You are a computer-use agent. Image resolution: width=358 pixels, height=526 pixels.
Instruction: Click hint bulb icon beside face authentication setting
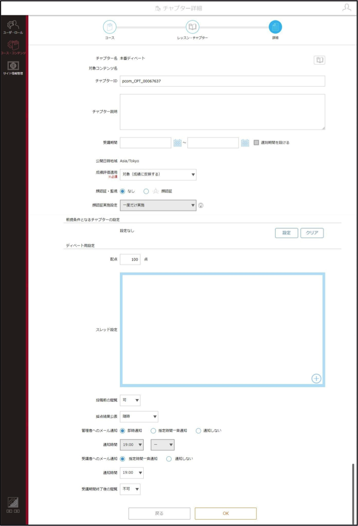click(x=201, y=205)
